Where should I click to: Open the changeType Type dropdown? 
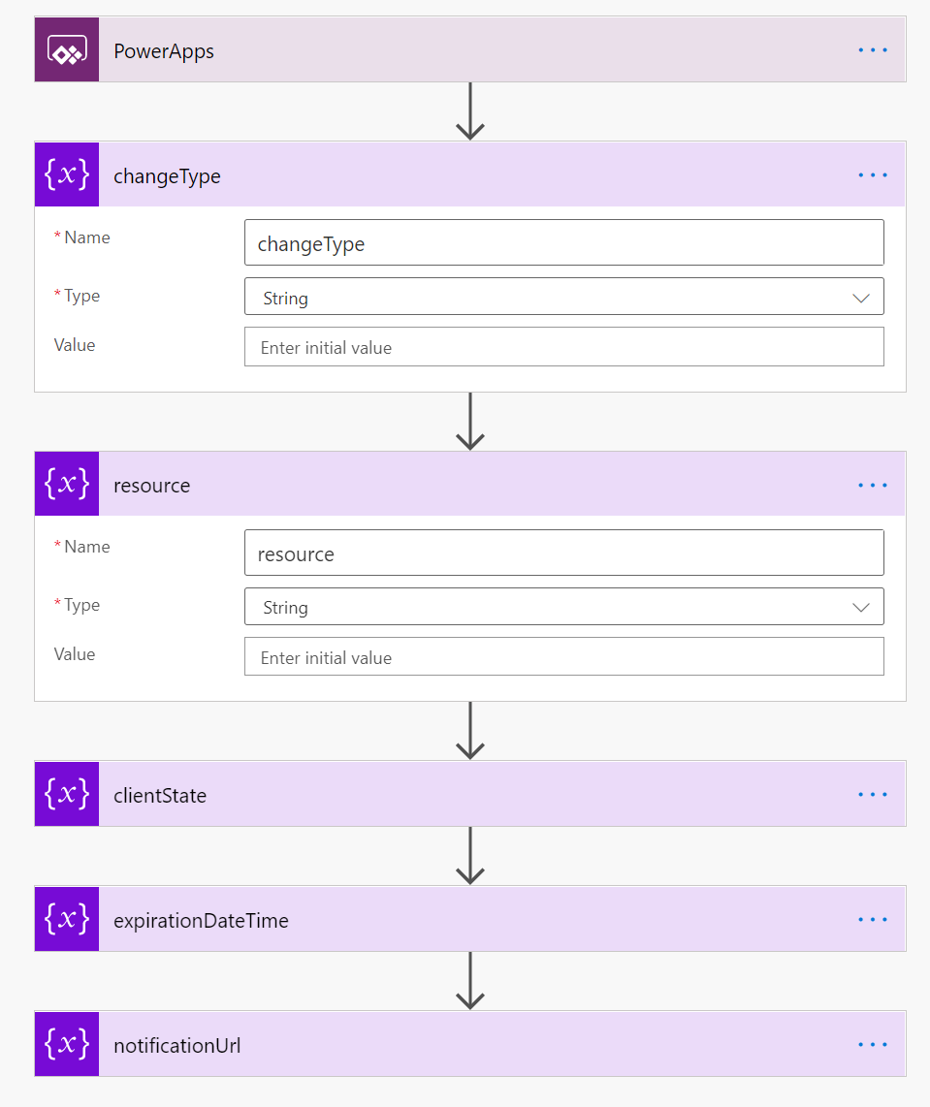point(564,297)
